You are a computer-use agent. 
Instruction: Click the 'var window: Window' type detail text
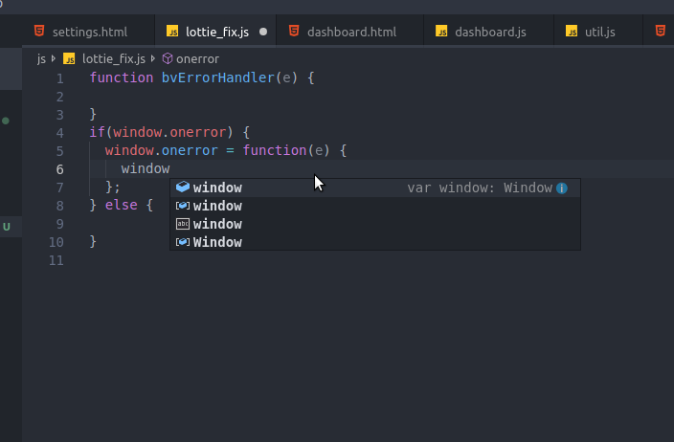click(480, 188)
